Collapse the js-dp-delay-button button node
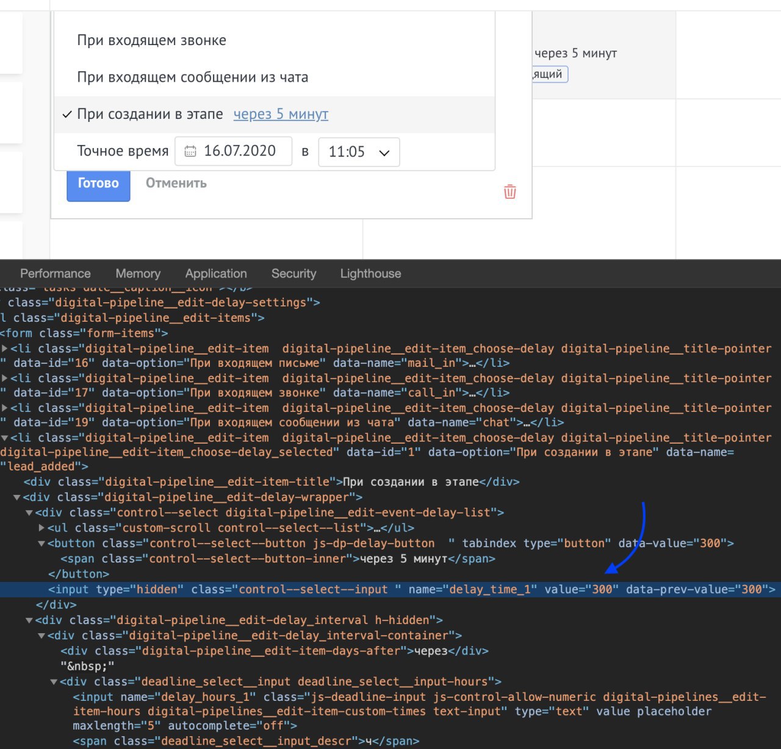This screenshot has width=781, height=749. click(x=41, y=544)
